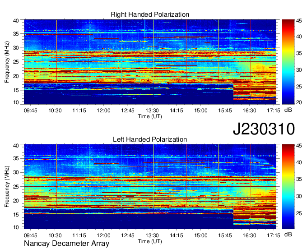The width and height of the screenshot is (307, 249).
Task: Click the 45 dB value on lower colorbar
Action: 299,146
